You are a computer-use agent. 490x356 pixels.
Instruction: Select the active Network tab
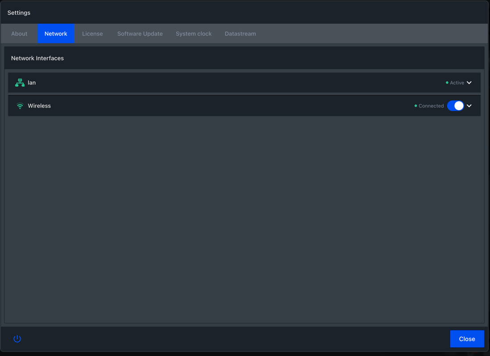coord(56,34)
